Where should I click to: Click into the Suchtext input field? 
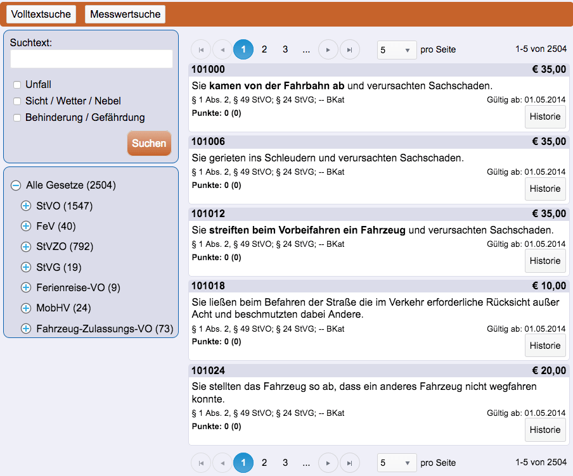point(91,59)
